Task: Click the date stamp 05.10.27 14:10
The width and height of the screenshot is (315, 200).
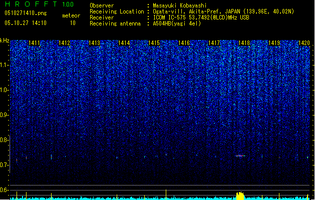Action: 26,23
